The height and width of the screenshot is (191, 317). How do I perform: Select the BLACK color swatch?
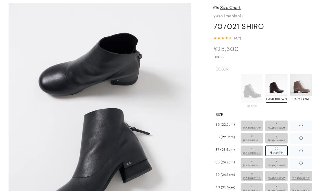(x=252, y=89)
